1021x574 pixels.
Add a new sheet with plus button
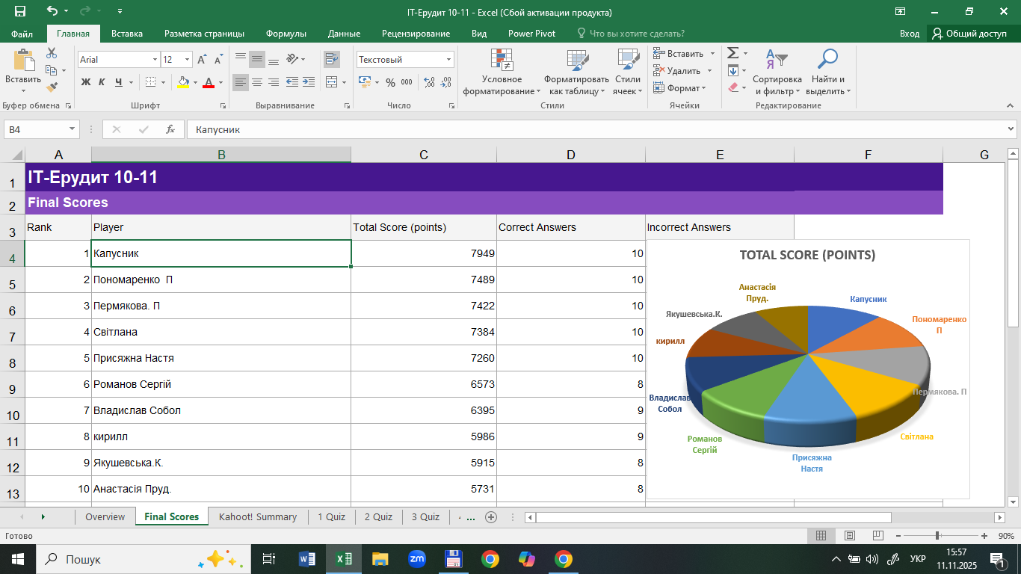point(491,516)
